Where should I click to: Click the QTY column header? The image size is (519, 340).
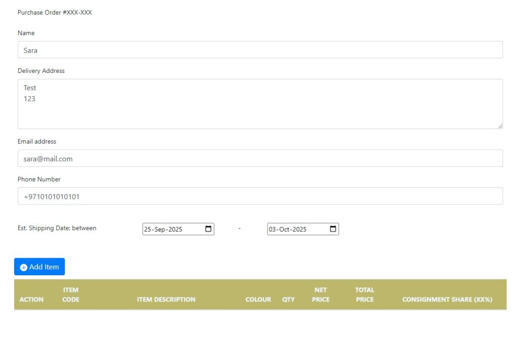pos(288,300)
